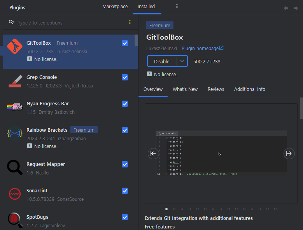The image size is (303, 230).
Task: Uncheck the Nyan Progress Bar checkbox
Action: (x=125, y=104)
